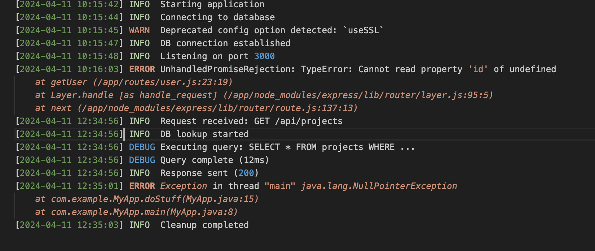Click the status code 200
This screenshot has height=251, width=595.
[246, 173]
